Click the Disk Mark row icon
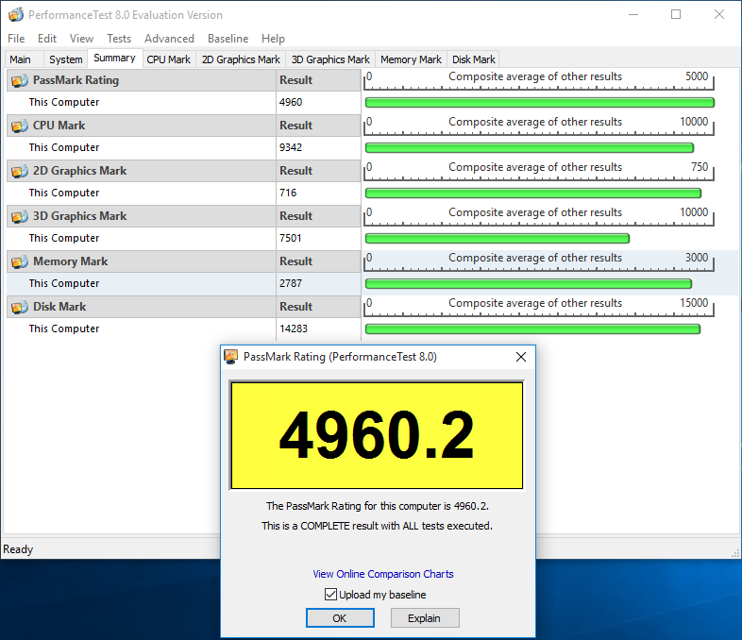Image resolution: width=742 pixels, height=640 pixels. 20,307
